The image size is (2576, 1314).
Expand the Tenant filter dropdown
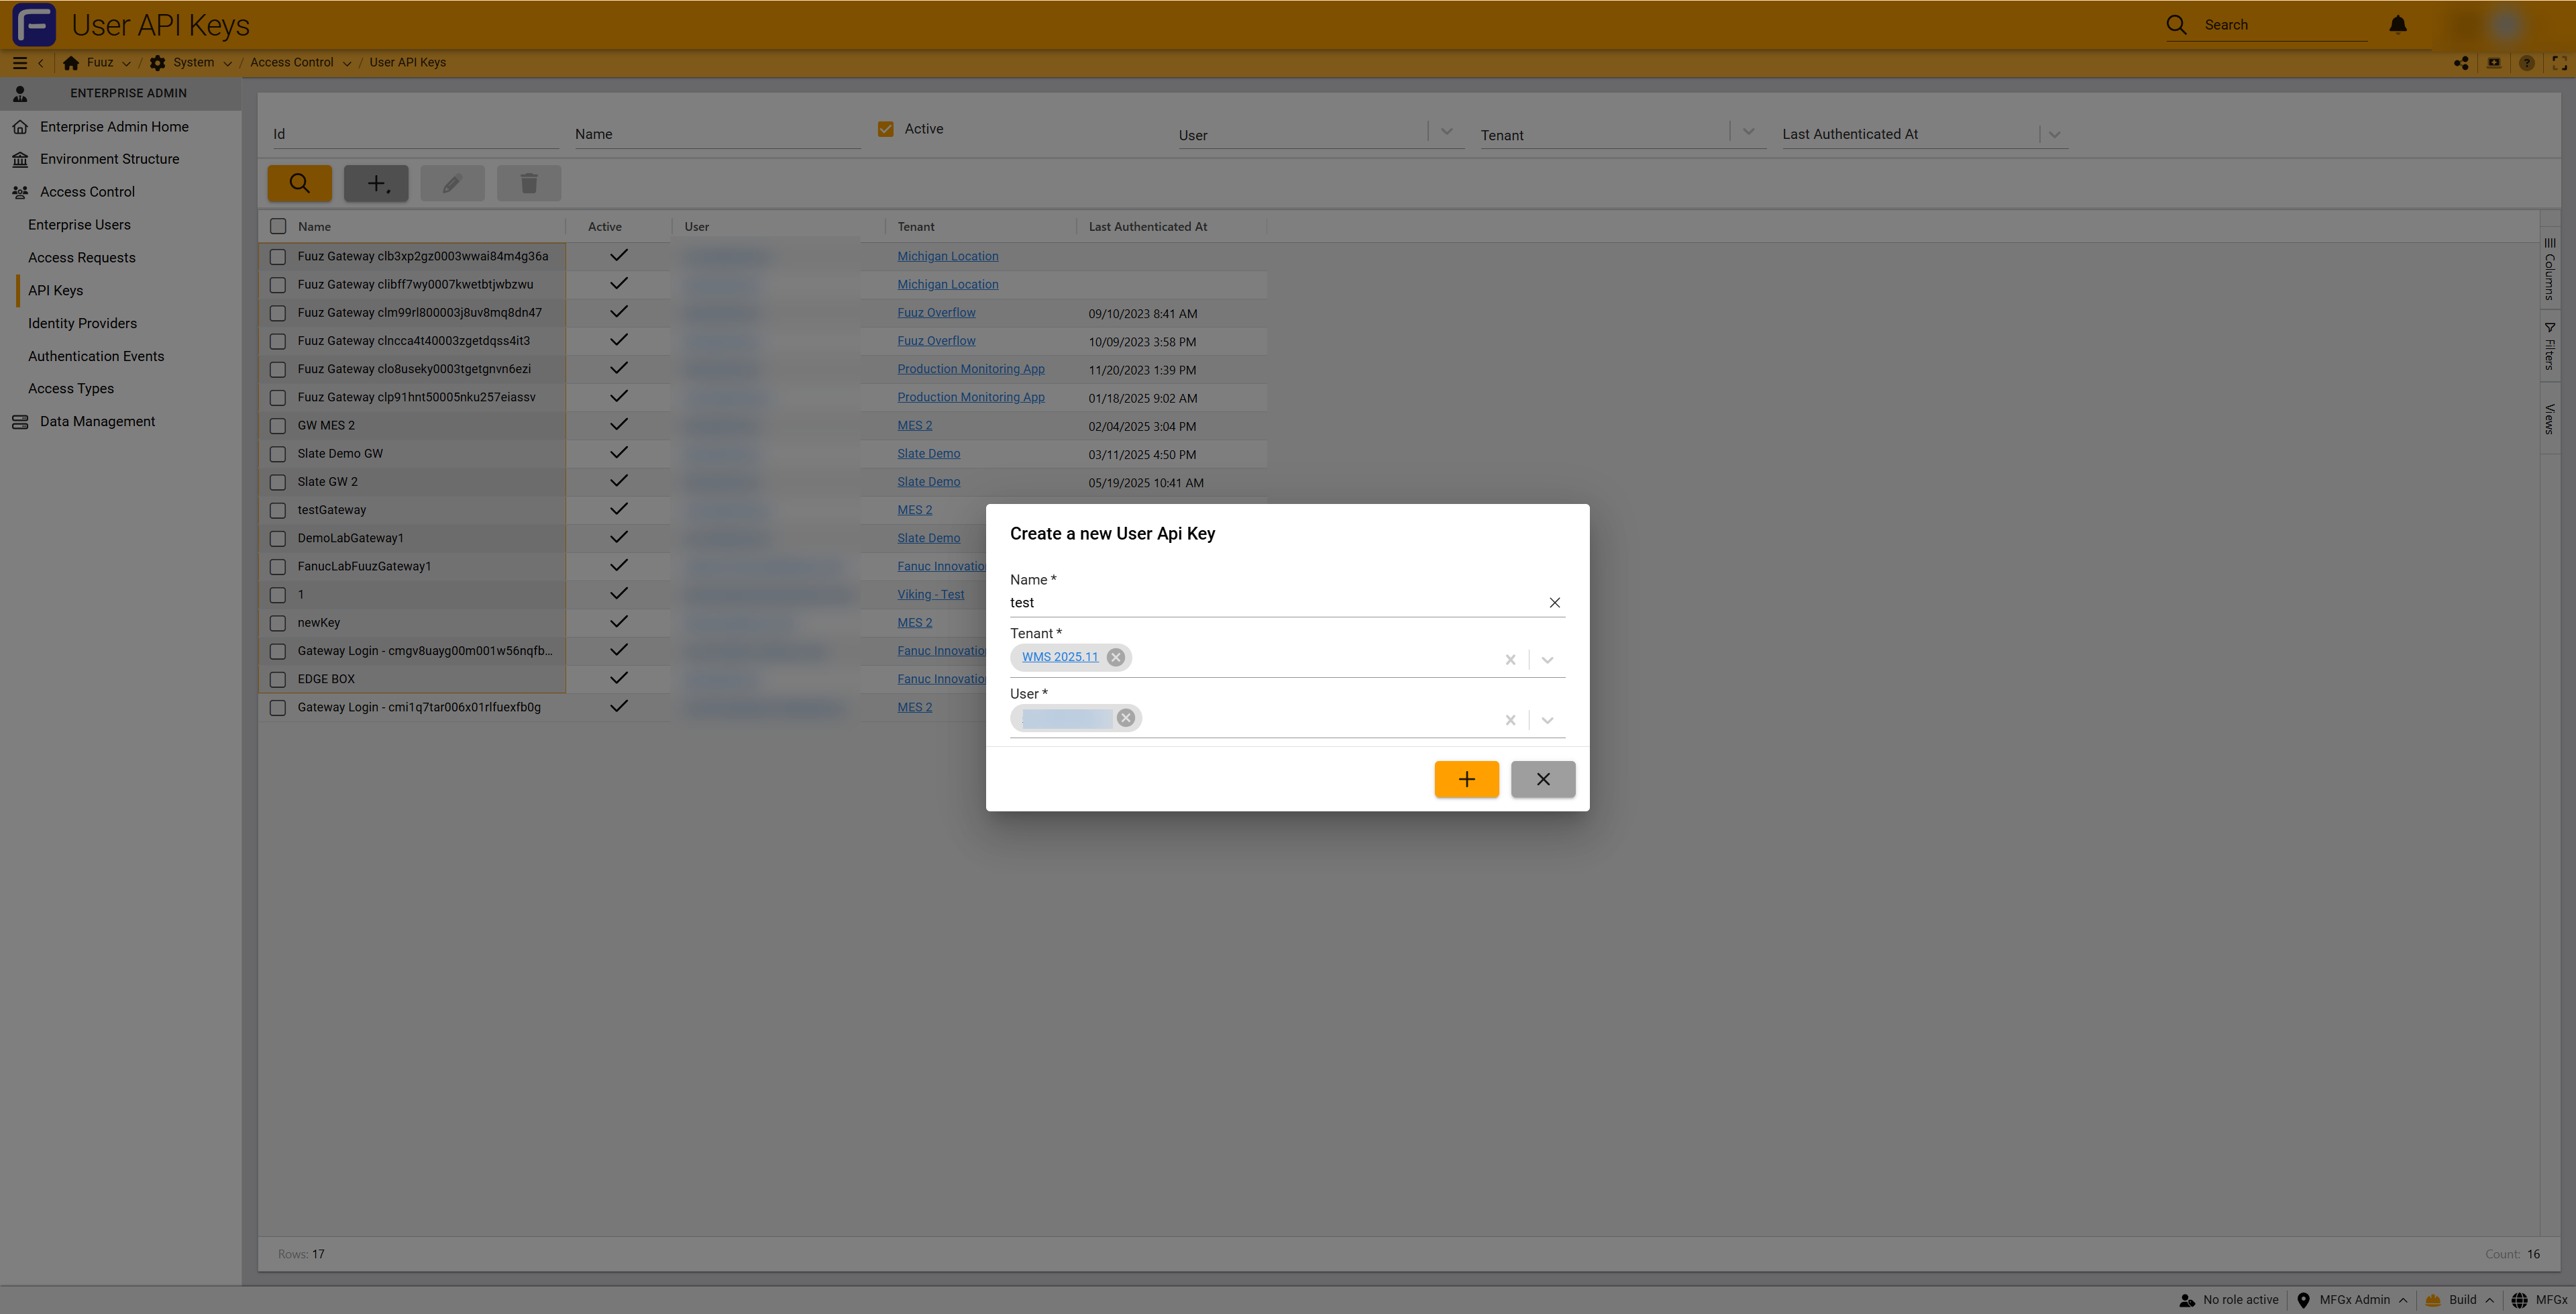[1748, 132]
